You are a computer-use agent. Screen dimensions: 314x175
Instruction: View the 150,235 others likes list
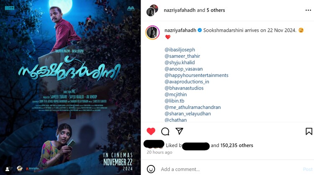pyautogui.click(x=237, y=145)
